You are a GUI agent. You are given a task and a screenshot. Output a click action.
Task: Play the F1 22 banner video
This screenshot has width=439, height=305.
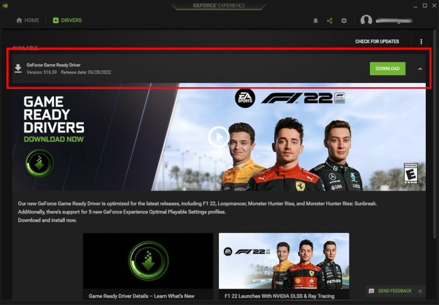pyautogui.click(x=219, y=137)
